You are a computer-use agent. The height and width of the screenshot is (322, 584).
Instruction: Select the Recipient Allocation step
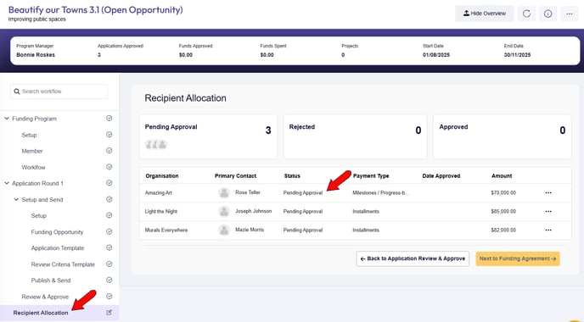pos(41,313)
